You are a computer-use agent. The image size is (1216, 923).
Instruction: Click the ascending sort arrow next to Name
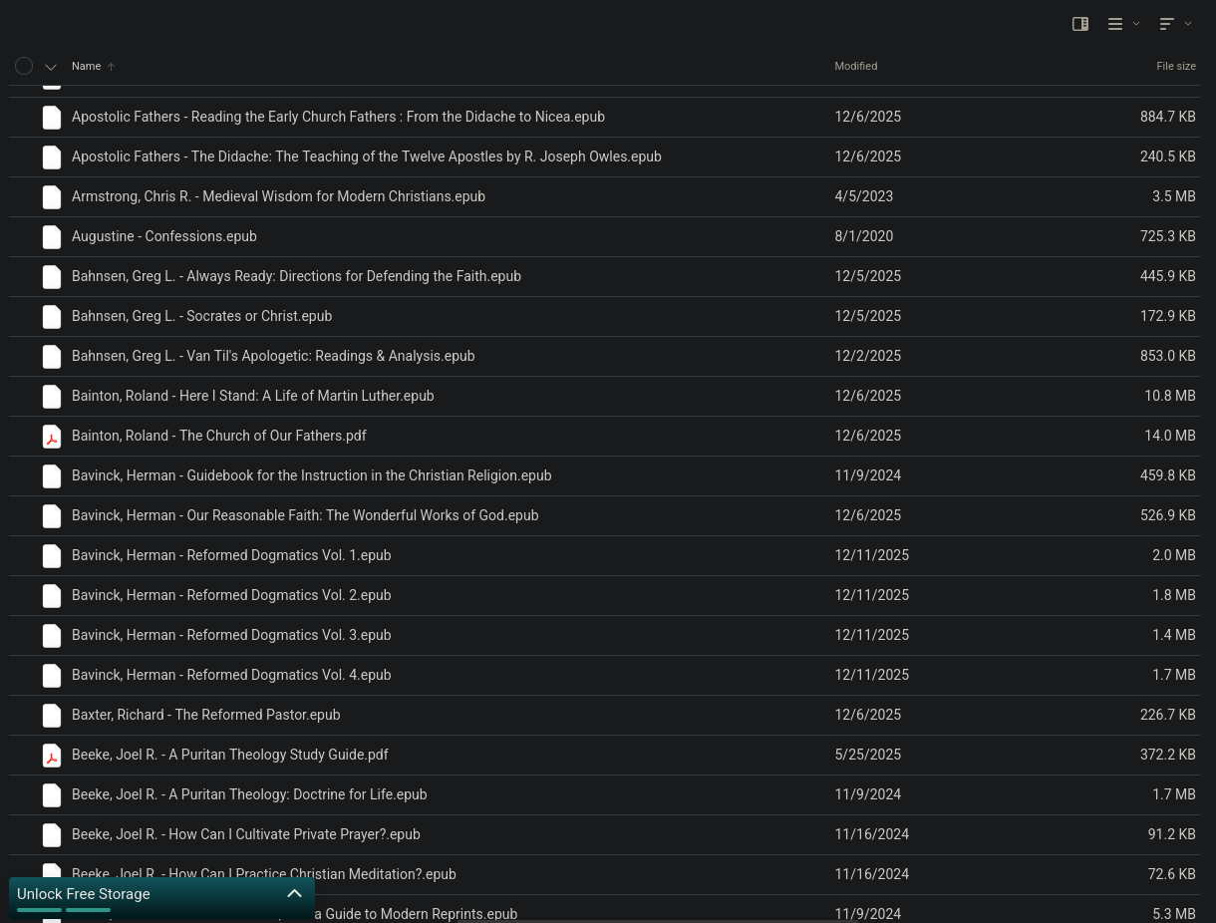[112, 67]
